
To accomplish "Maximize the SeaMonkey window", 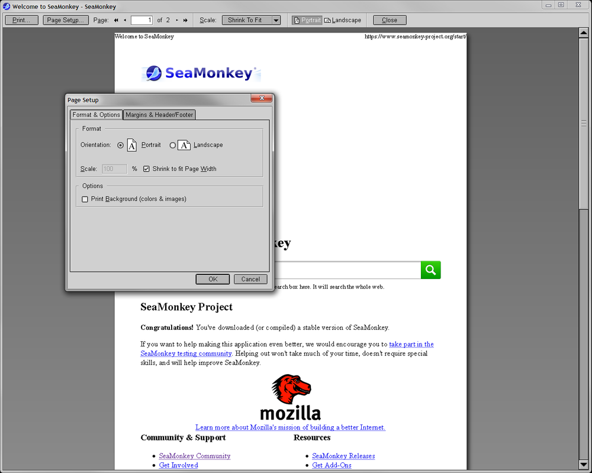I will (x=561, y=5).
